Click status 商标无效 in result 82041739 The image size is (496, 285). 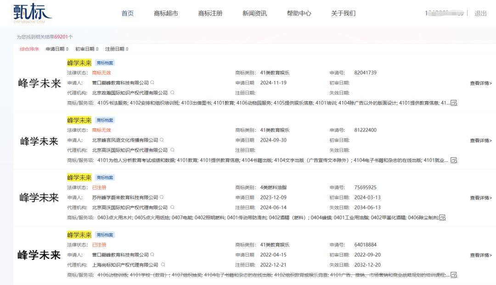[101, 72]
